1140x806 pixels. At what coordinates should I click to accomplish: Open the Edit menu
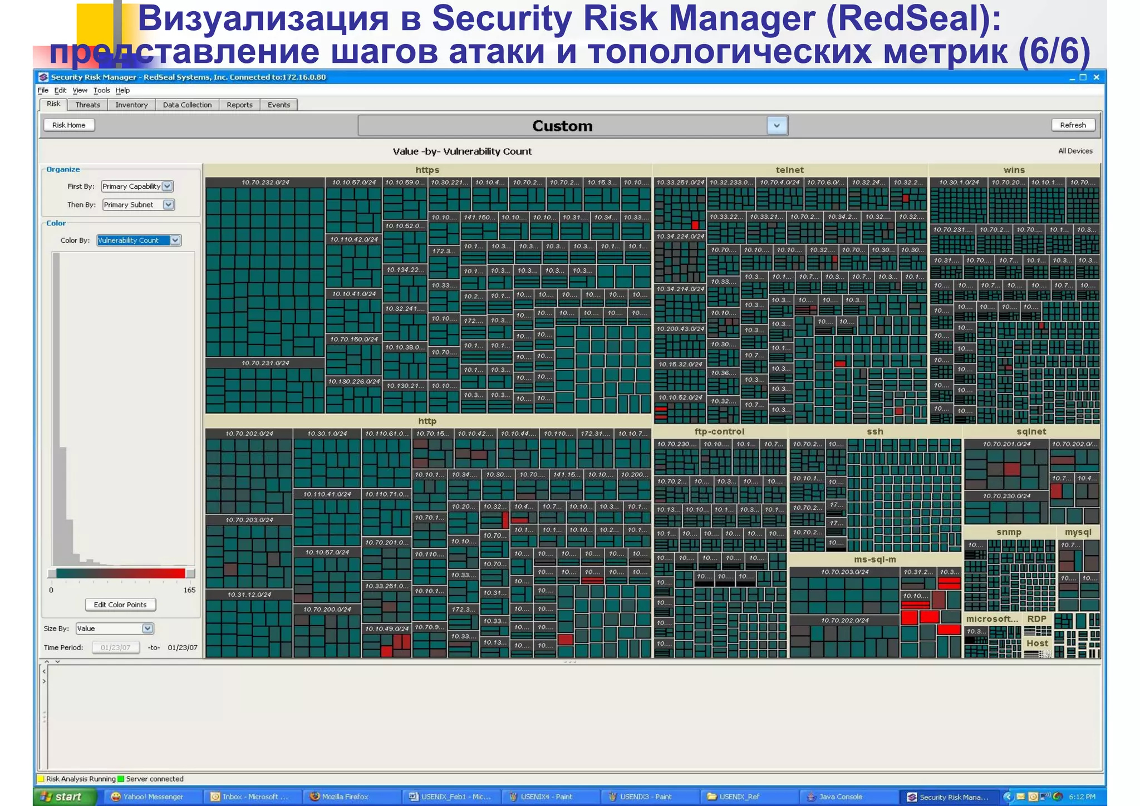click(x=60, y=90)
